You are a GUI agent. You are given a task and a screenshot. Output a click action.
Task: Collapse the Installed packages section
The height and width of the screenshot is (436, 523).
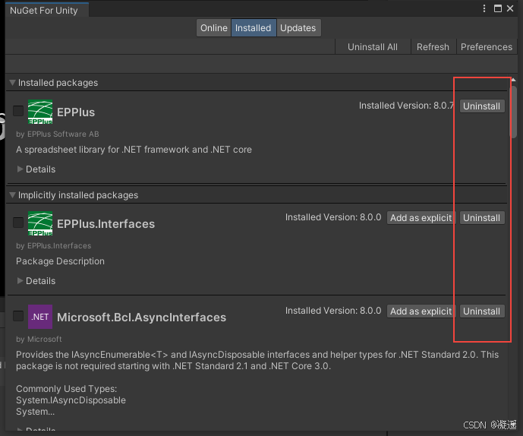point(12,83)
